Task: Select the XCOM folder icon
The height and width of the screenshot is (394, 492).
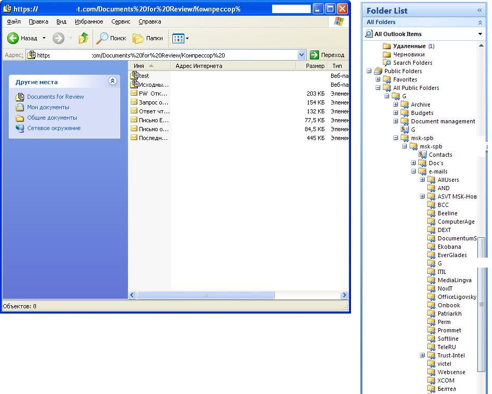Action: 431,380
